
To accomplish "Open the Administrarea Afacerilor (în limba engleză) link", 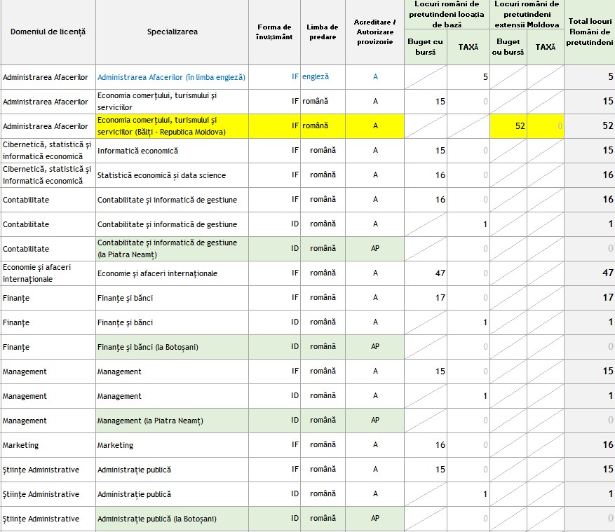I will 171,77.
